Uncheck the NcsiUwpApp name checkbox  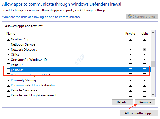[8, 39]
